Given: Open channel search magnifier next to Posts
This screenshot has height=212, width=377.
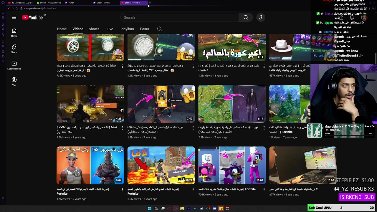Looking at the screenshot, I should (x=159, y=29).
